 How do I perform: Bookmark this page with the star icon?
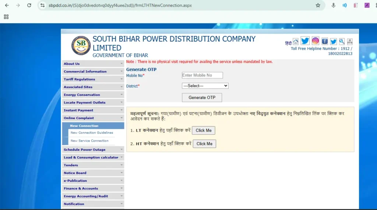(318, 6)
